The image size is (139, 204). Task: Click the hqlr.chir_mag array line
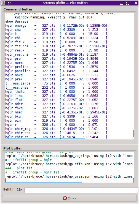click(56, 129)
